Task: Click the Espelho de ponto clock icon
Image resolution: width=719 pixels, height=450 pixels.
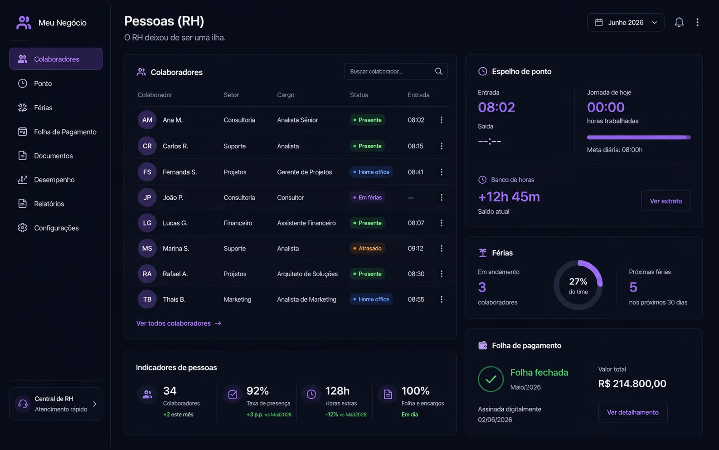Action: coord(482,71)
